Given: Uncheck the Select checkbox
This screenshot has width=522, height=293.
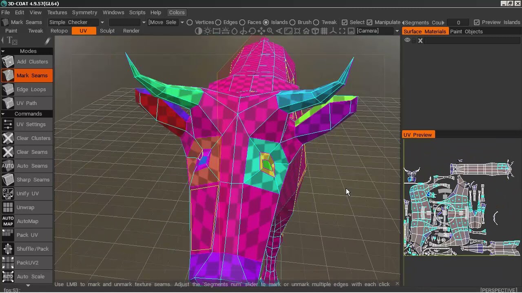Looking at the screenshot, I should coord(345,22).
